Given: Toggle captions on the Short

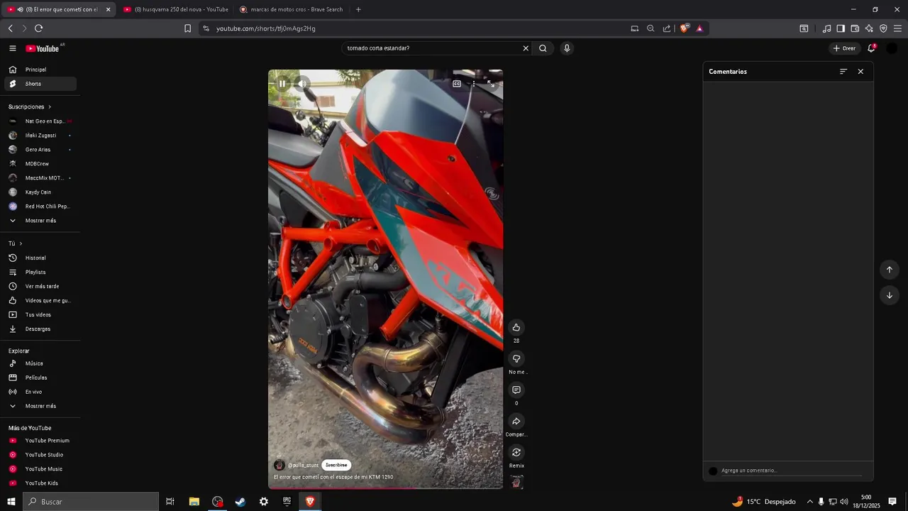Looking at the screenshot, I should click(x=457, y=84).
